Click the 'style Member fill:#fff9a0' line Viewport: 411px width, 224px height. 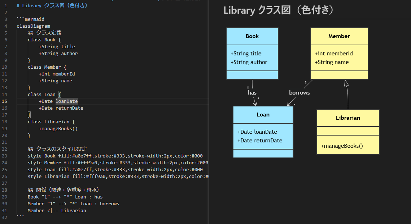point(118,163)
